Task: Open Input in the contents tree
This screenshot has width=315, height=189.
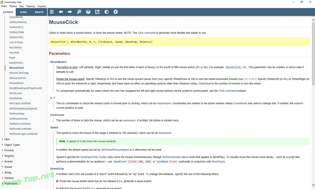Action: click(12, 58)
